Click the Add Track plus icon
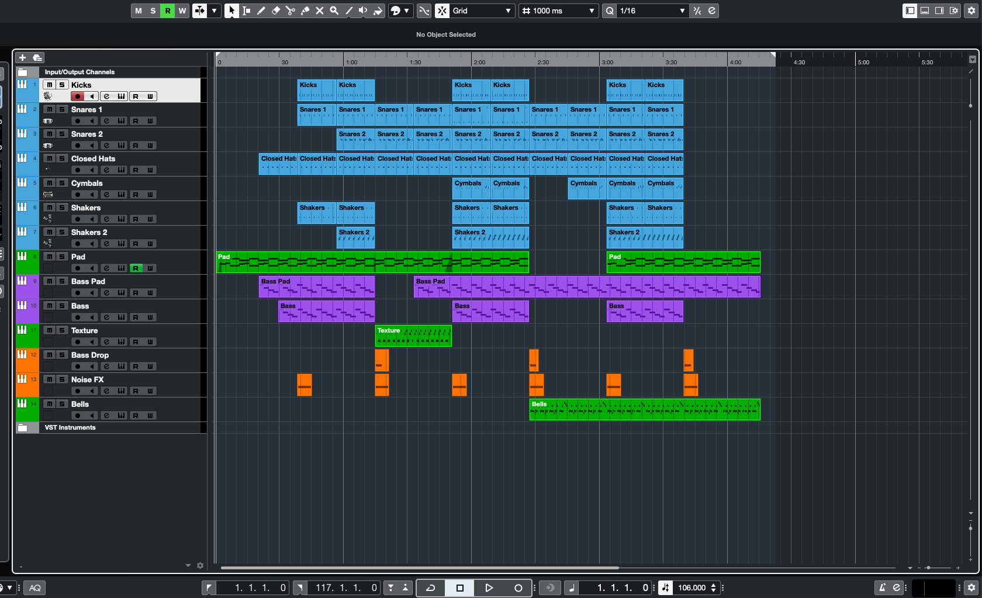Viewport: 982px width, 598px height. (x=22, y=57)
